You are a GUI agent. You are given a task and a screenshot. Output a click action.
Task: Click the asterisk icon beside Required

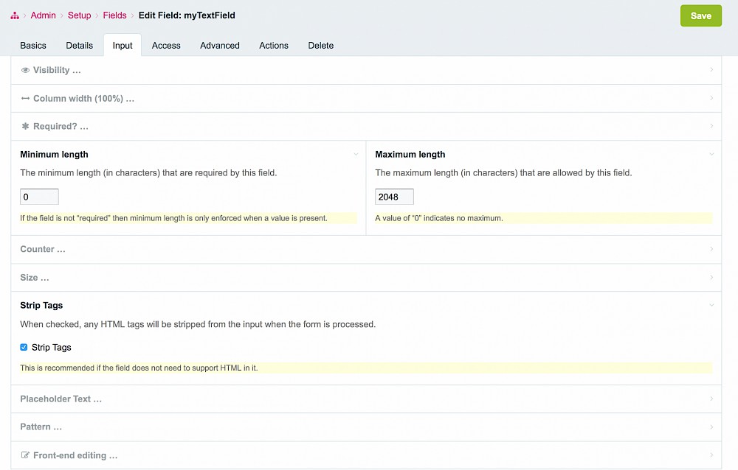25,127
